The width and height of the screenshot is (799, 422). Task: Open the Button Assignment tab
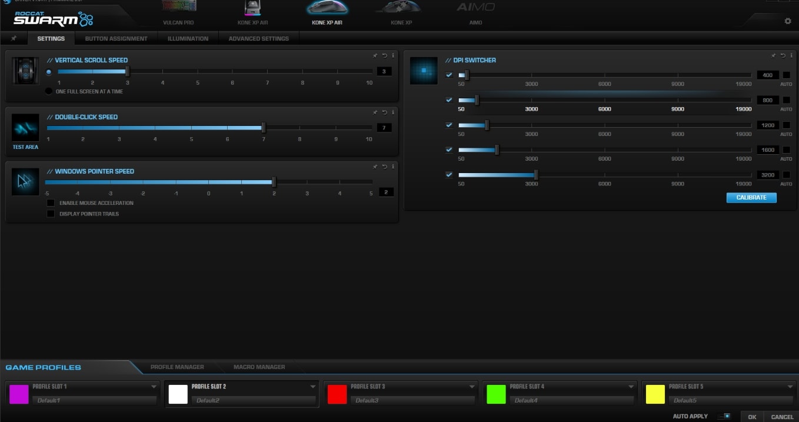click(x=116, y=38)
